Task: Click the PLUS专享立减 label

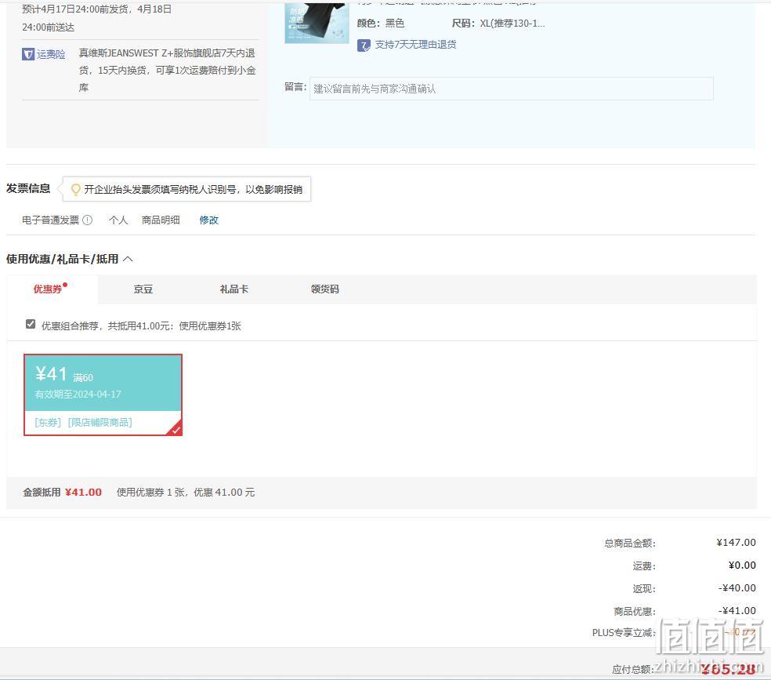Action: [x=624, y=633]
